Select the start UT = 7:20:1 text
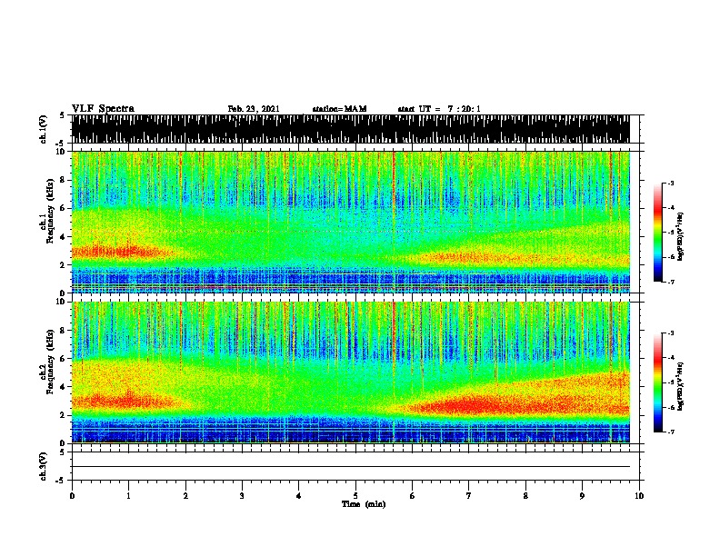The height and width of the screenshot is (556, 720). tap(439, 109)
